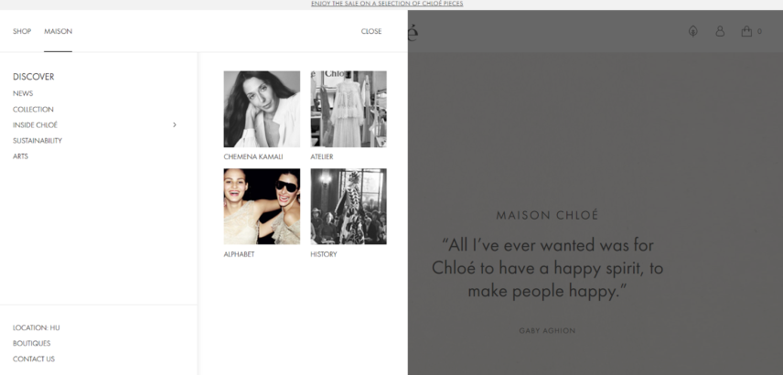Open the Contact Us link
The width and height of the screenshot is (783, 375).
34,359
